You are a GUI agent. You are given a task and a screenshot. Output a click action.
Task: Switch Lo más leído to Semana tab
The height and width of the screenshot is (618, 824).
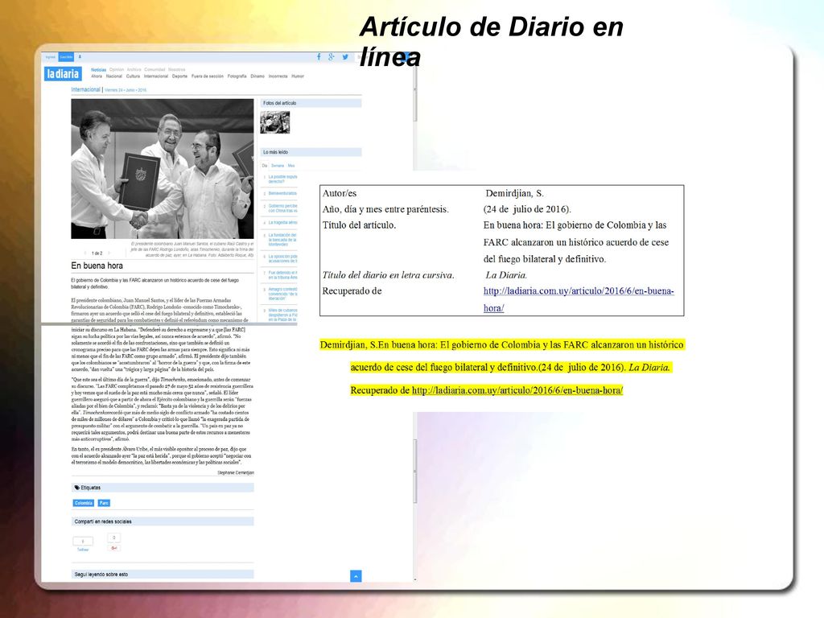[278, 166]
